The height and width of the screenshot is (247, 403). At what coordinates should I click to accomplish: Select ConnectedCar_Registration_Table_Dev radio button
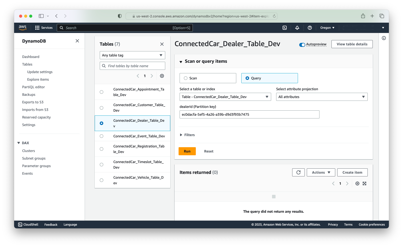pyautogui.click(x=102, y=149)
